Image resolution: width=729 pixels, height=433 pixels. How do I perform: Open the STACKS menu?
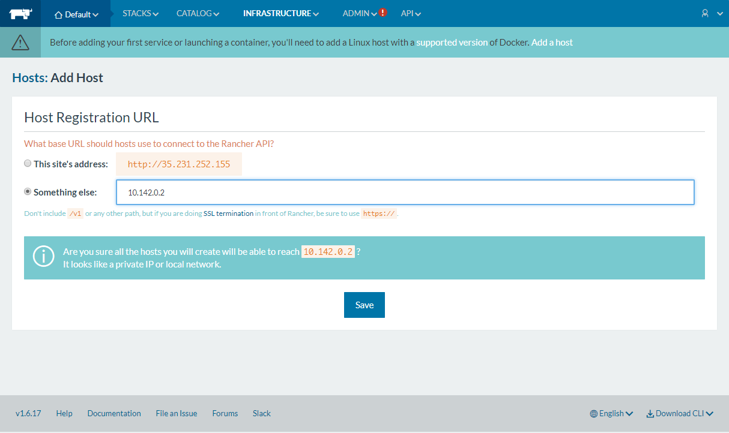tap(141, 13)
